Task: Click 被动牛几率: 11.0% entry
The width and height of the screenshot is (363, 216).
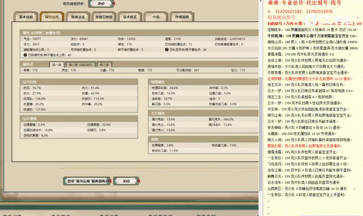Action: [x=165, y=151]
